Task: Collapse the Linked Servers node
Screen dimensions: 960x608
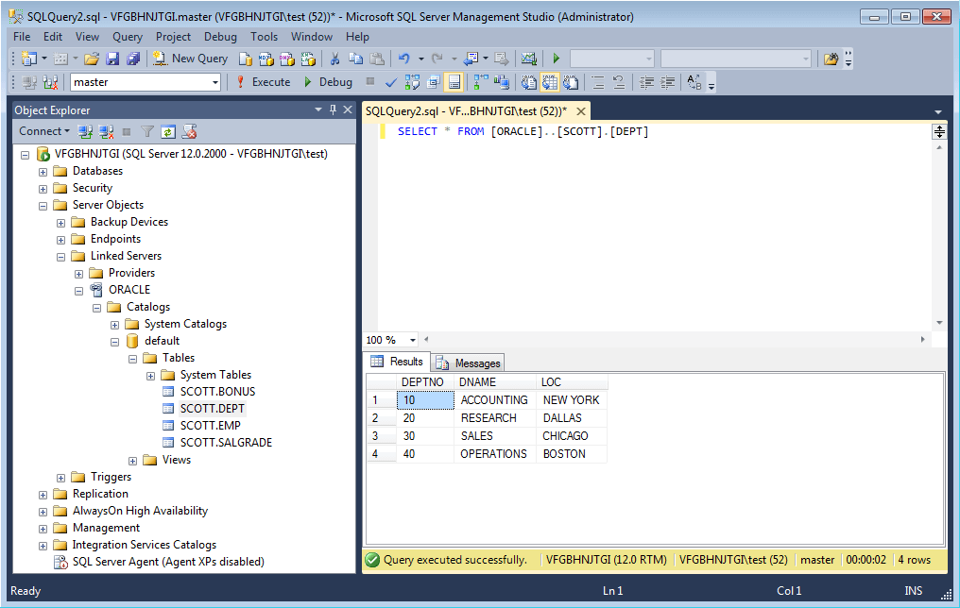Action: [x=60, y=257]
